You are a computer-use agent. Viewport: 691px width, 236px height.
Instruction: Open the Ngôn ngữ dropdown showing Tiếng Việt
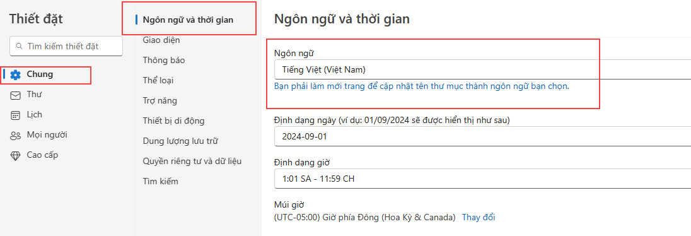(x=482, y=69)
